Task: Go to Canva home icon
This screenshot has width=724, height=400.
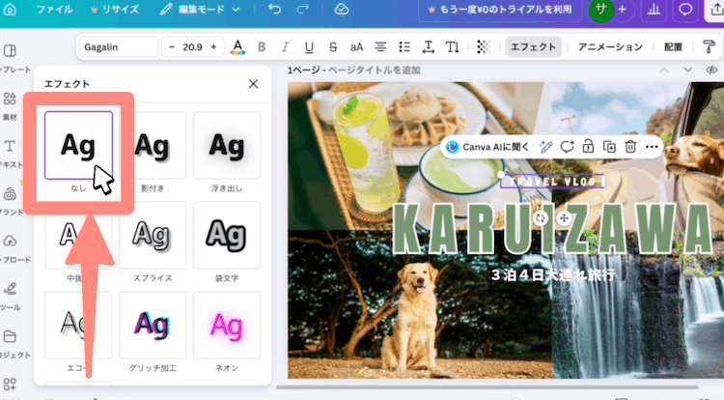Action: pos(10,10)
